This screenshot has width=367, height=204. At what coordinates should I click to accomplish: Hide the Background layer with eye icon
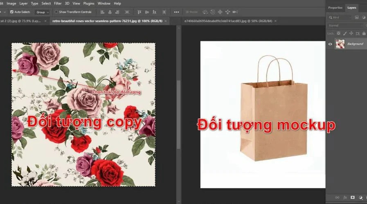[330, 44]
